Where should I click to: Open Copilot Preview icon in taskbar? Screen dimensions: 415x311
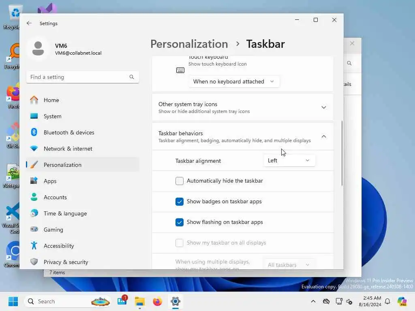[402, 301]
